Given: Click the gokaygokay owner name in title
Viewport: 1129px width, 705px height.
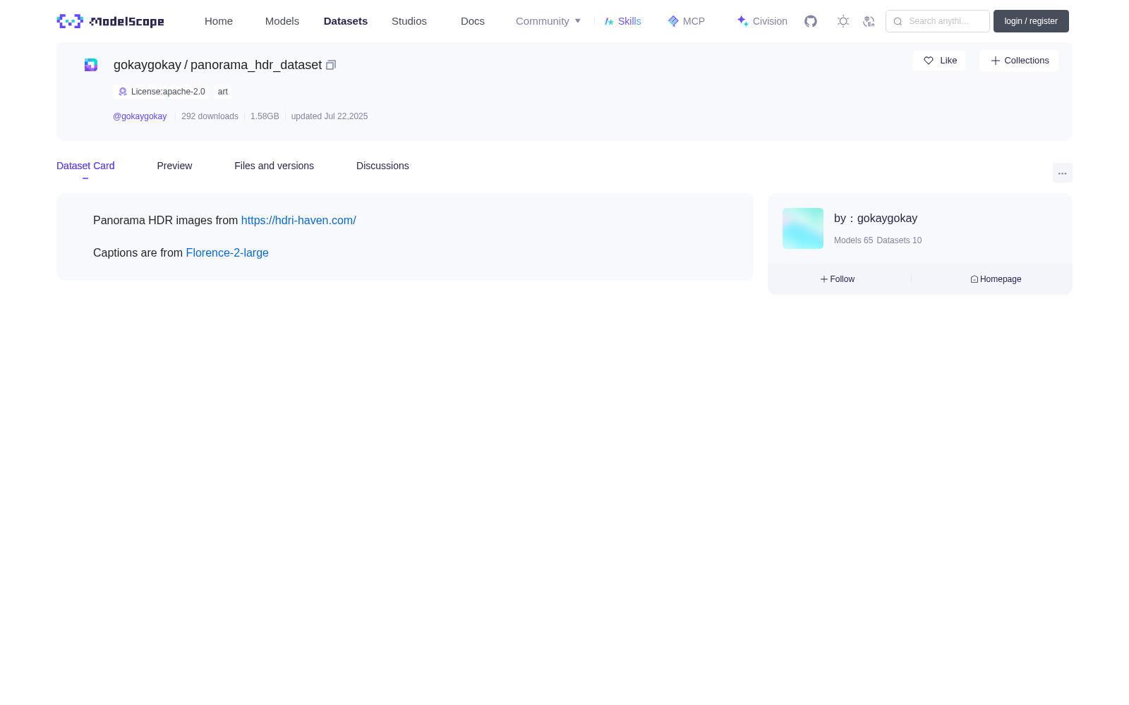Looking at the screenshot, I should pos(147,65).
